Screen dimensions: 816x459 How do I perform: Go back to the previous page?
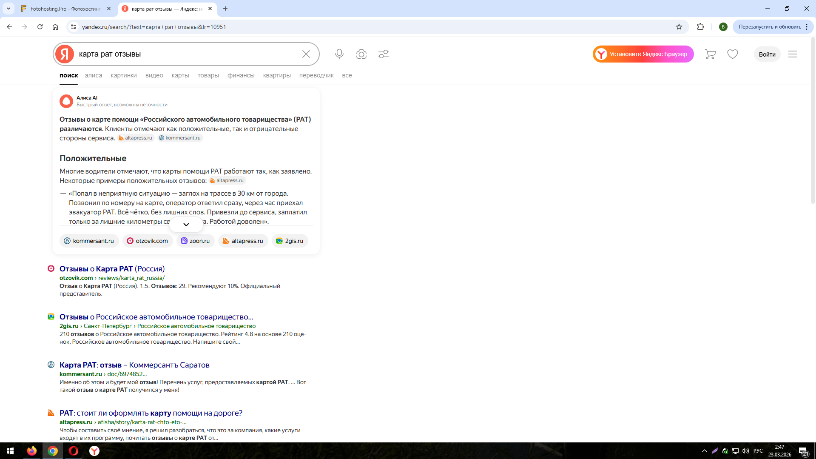tap(9, 27)
